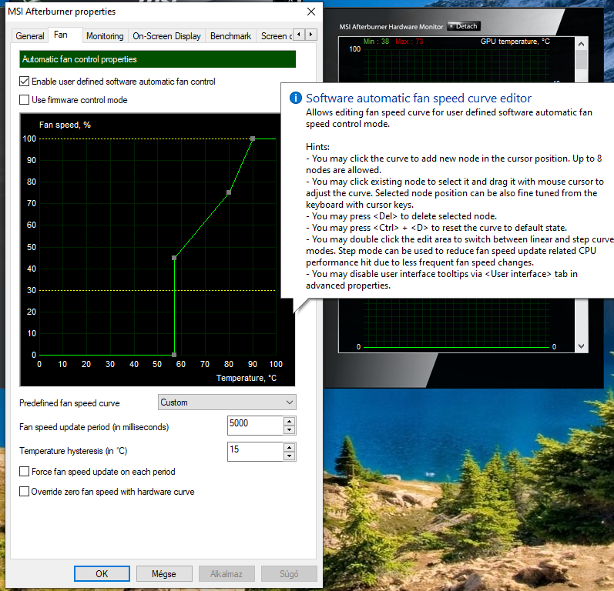Click the Automatic fan control properties header
Viewport: 614px width, 591px height.
(157, 59)
